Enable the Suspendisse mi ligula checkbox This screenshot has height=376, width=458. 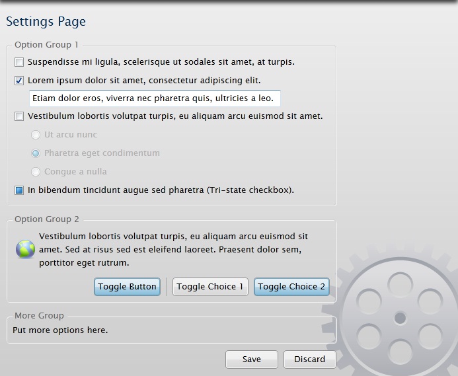pos(19,62)
